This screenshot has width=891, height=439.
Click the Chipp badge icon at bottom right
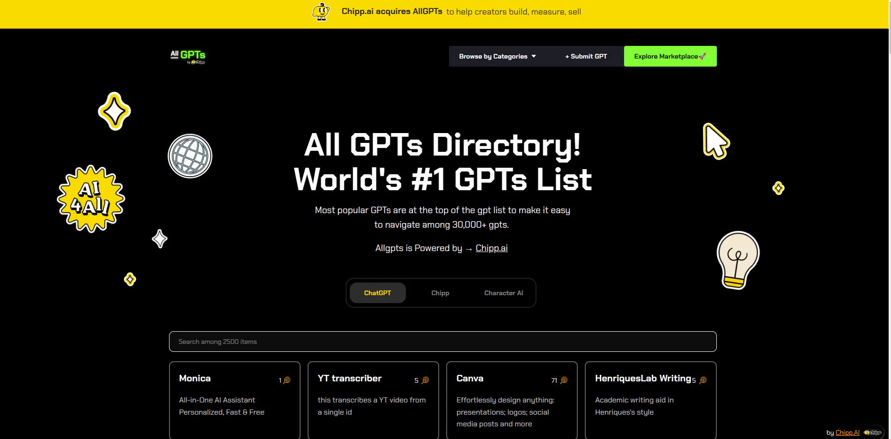[873, 432]
